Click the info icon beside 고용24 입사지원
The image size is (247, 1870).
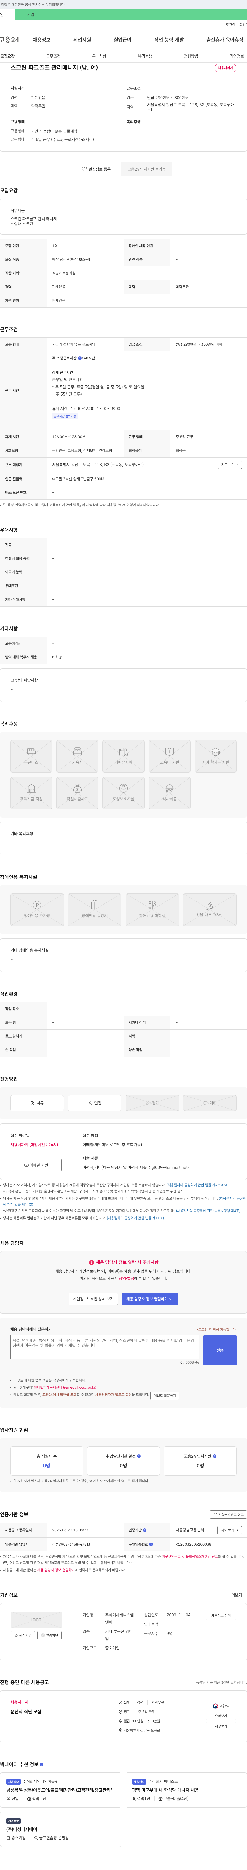[x=214, y=1456]
